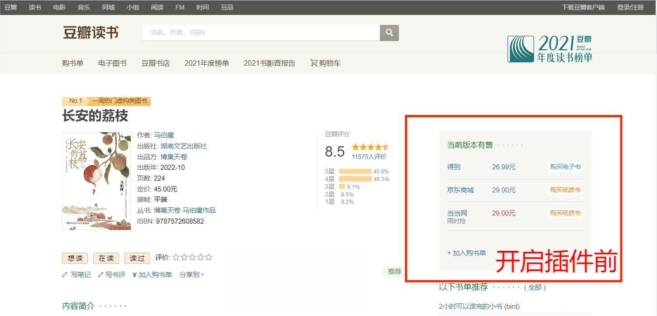Image resolution: width=657 pixels, height=316 pixels.
Task: Click 登录/注册 link
Action: pyautogui.click(x=630, y=7)
